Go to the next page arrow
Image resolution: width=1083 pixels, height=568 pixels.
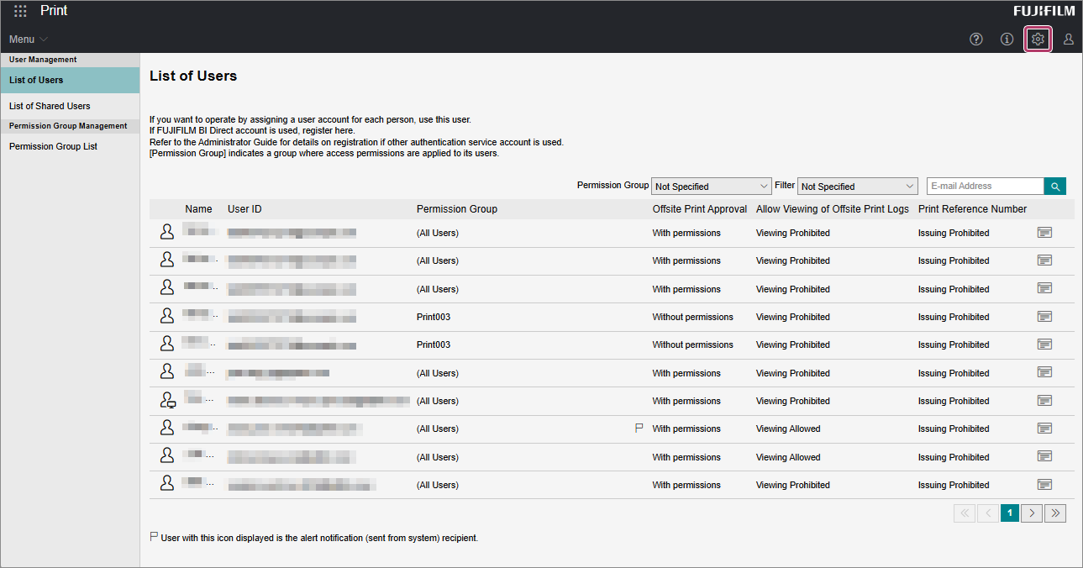tap(1032, 513)
